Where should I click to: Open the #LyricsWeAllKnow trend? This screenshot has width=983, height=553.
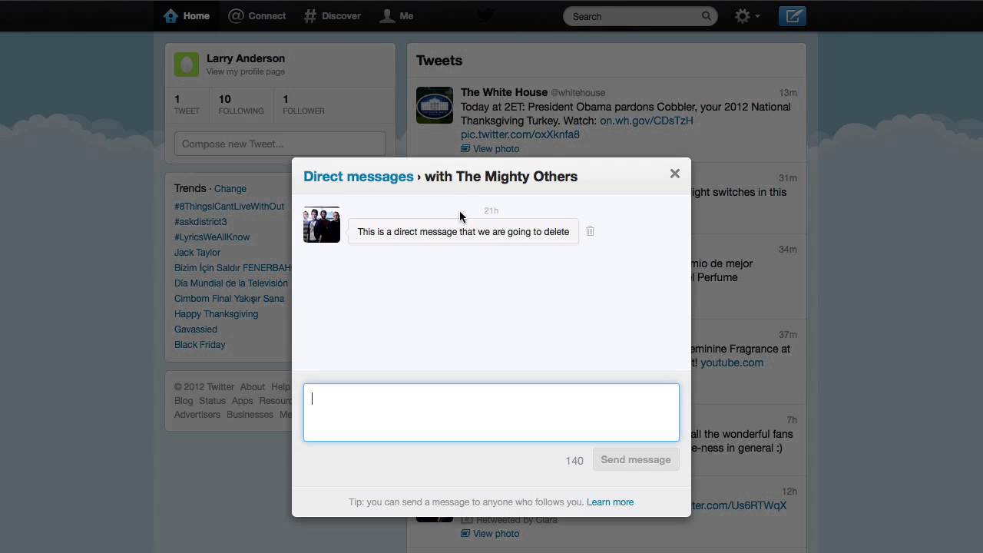coord(212,237)
